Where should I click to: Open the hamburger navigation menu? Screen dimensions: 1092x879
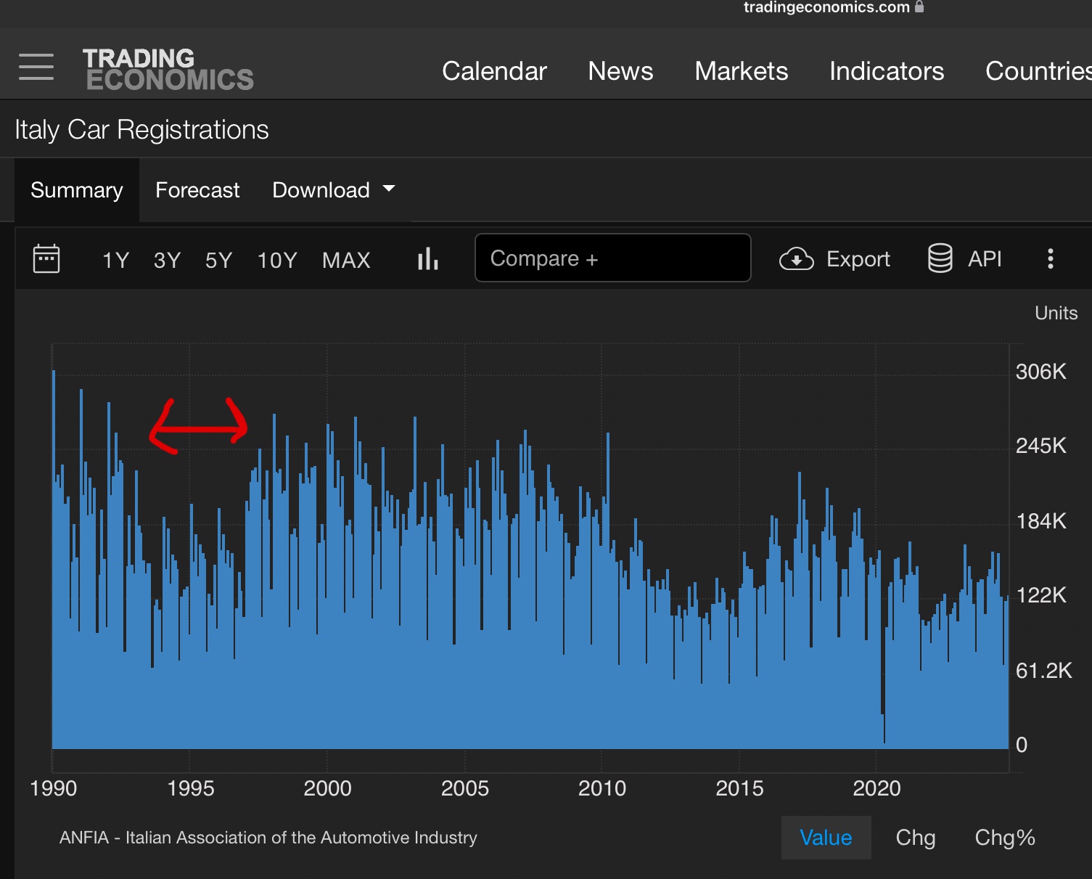(x=36, y=67)
